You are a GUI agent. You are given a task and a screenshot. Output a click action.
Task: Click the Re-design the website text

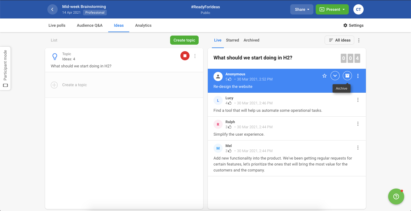233,86
